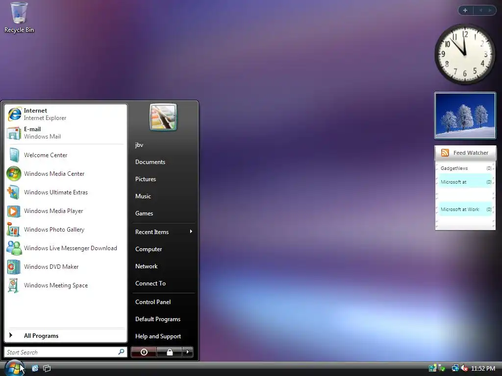Click sidebar previous page arrow
The image size is (502, 376).
pos(480,10)
